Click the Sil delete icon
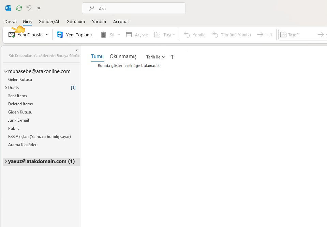 104,34
